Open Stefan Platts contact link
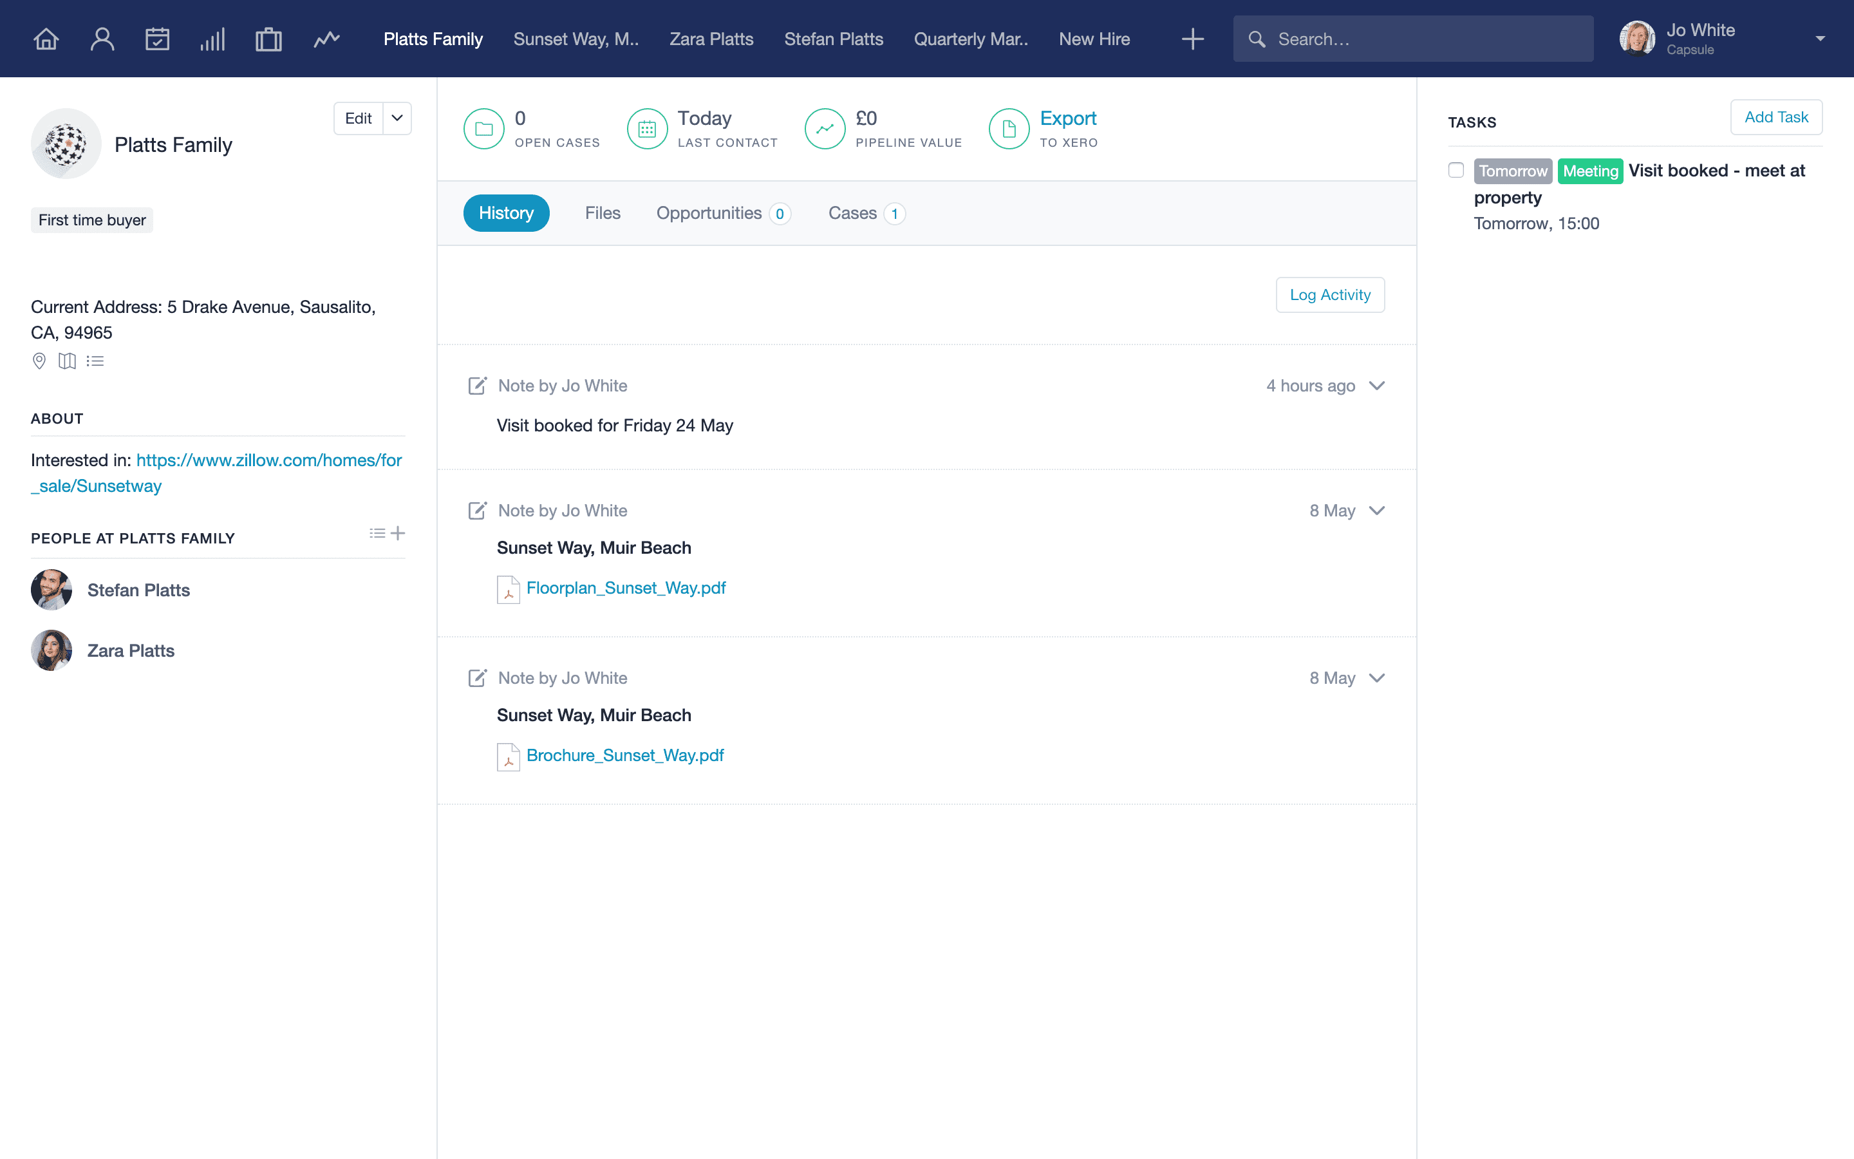Viewport: 1854px width, 1159px height. [138, 589]
